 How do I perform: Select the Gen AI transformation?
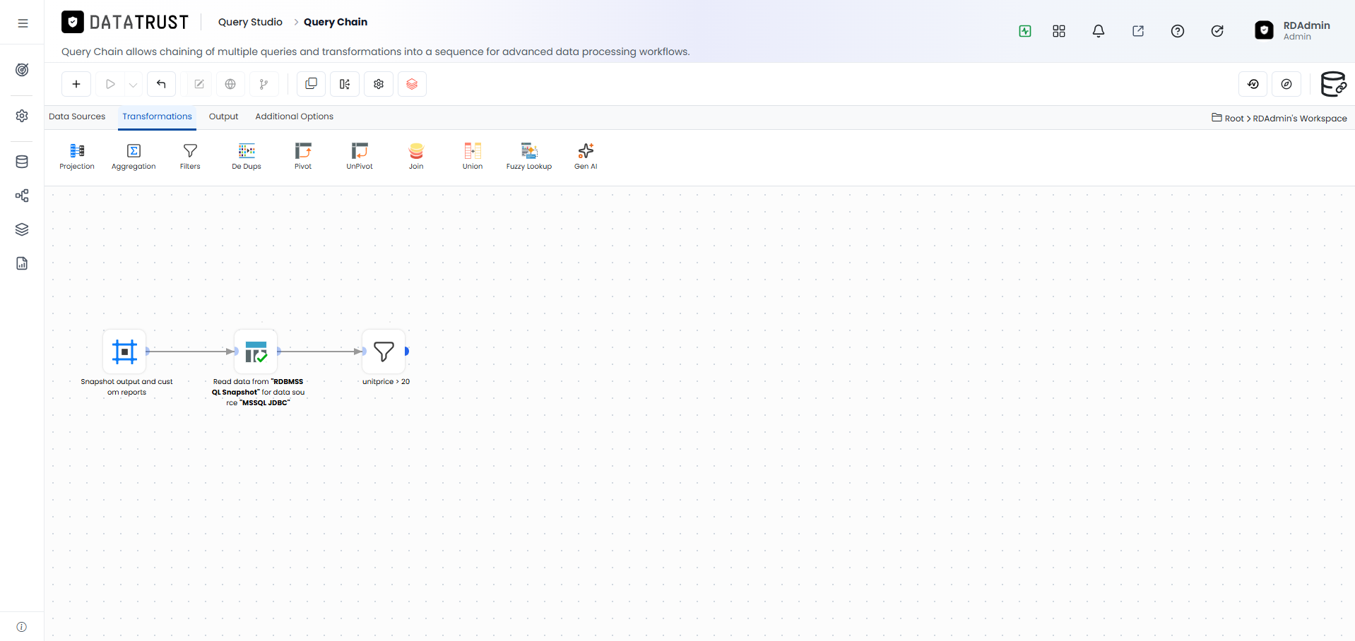[x=586, y=156]
